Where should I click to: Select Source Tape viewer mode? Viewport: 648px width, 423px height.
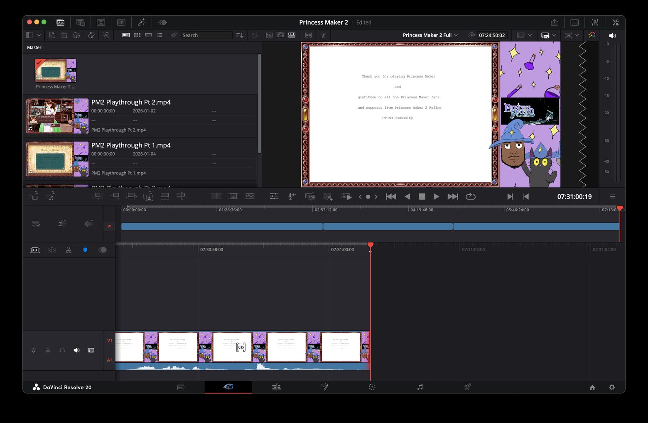280,35
